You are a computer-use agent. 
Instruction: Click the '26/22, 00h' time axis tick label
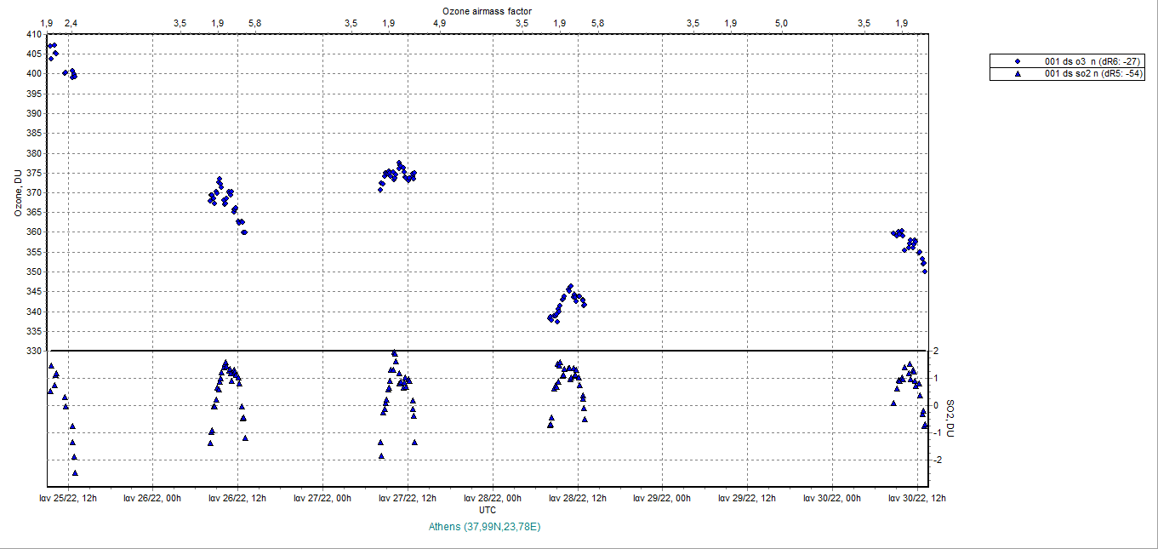pos(152,499)
